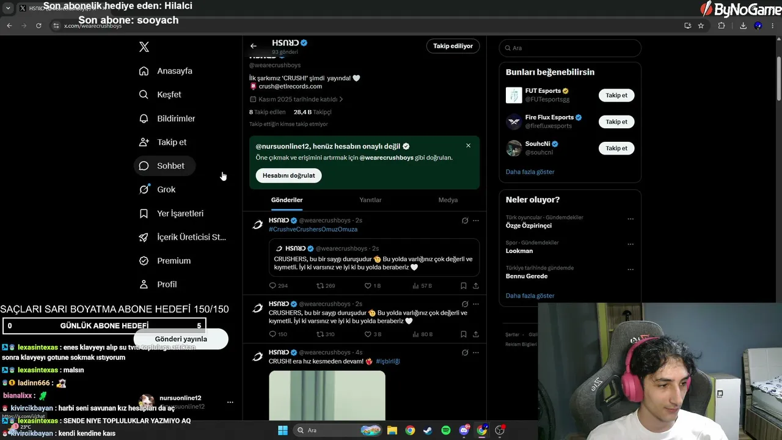Show more suggested accounts under Bunları beğenebilirsin
Viewport: 782px width, 440px height.
click(530, 172)
